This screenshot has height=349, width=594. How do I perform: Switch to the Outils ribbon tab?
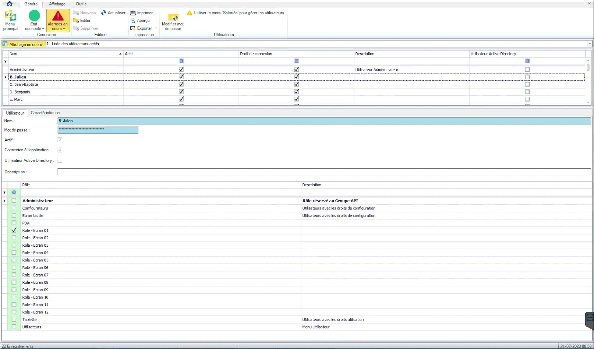[81, 4]
